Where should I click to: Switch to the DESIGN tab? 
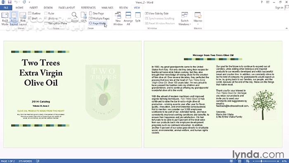48,7
